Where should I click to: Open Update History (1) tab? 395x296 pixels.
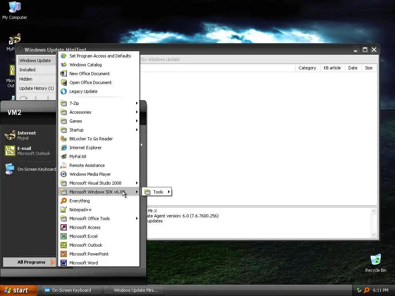click(x=37, y=88)
